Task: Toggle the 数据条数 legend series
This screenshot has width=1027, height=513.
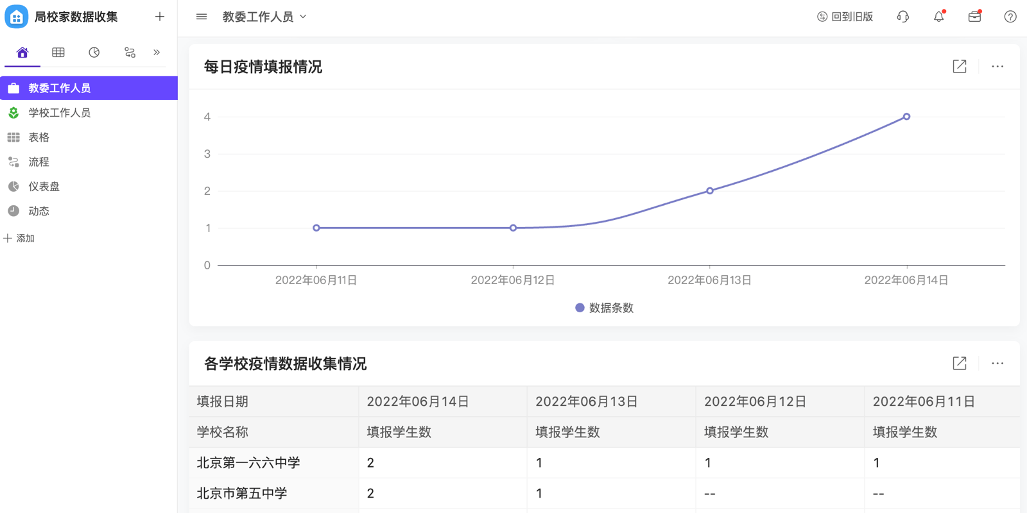Action: click(x=604, y=308)
